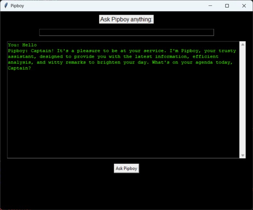The height and width of the screenshot is (210, 253).
Task: Minimize the Pipboy window
Action: 210,5
